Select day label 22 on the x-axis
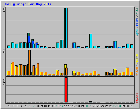 pyautogui.click(x=94, y=106)
